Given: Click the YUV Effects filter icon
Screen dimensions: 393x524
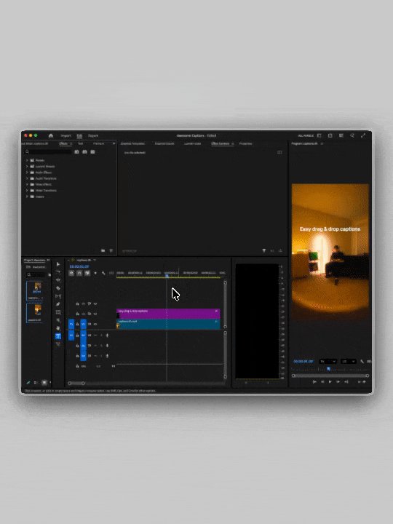Looking at the screenshot, I should pyautogui.click(x=92, y=151).
